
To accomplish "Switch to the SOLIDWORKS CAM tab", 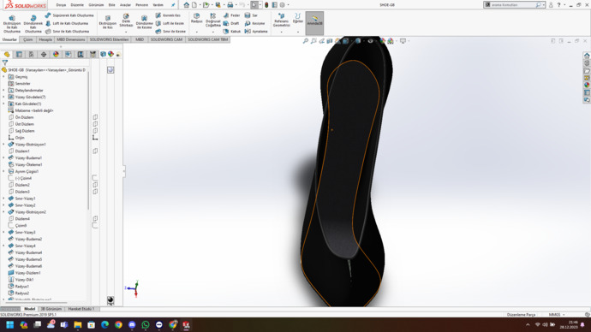I will click(x=166, y=39).
